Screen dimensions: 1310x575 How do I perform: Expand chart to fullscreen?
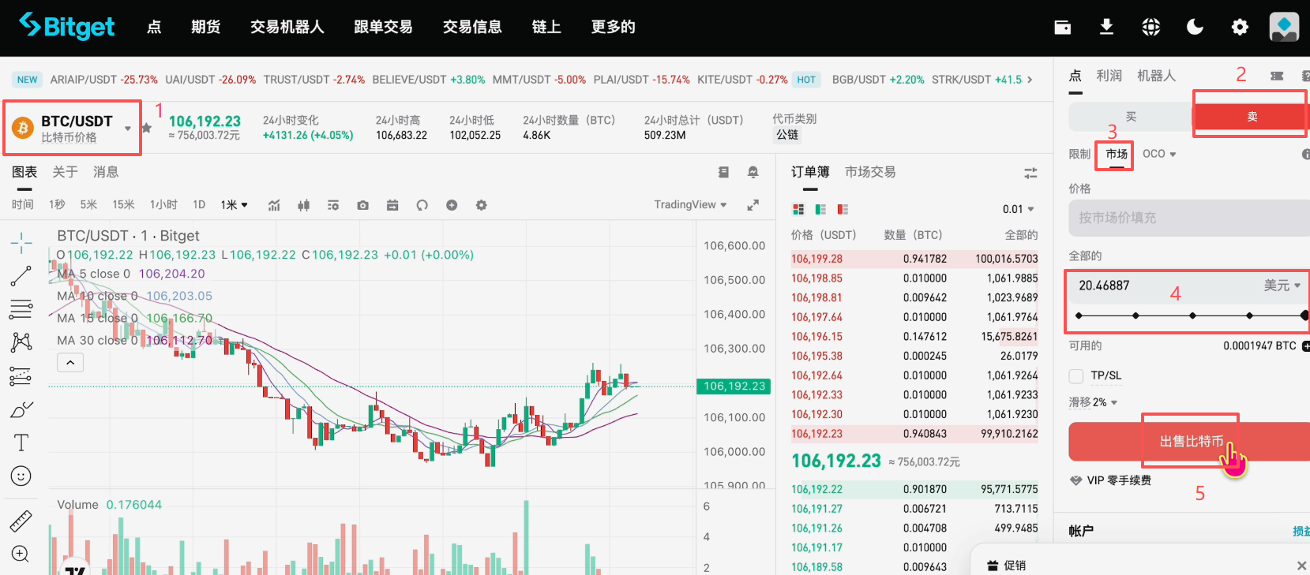pos(753,205)
